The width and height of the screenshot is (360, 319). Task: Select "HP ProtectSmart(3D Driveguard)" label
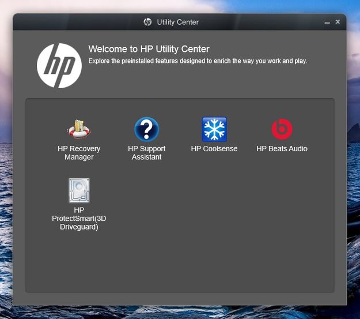[x=79, y=219]
